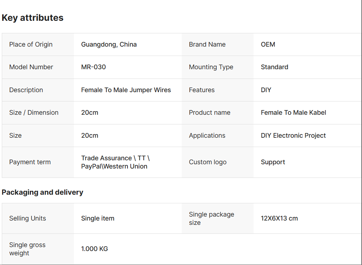
Task: Select Female To Male Kabel product name
Action: pos(293,113)
